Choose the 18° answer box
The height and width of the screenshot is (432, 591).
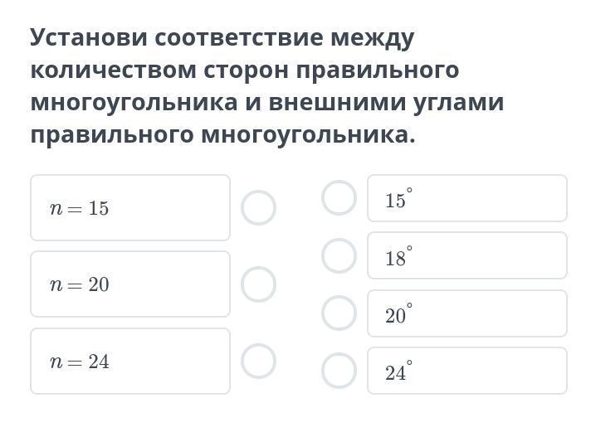pyautogui.click(x=466, y=256)
